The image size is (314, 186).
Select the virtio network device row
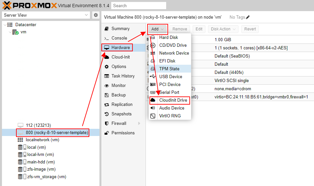[x=230, y=97]
